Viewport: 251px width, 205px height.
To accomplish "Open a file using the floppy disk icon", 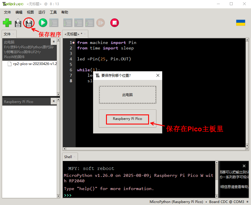I will point(18,23).
